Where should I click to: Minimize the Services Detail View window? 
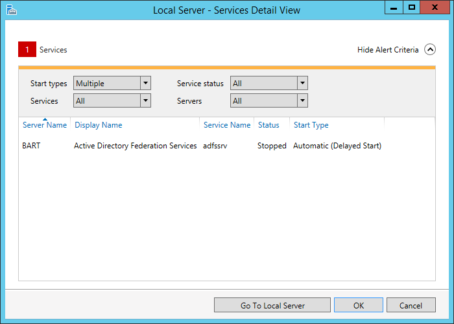pyautogui.click(x=394, y=8)
